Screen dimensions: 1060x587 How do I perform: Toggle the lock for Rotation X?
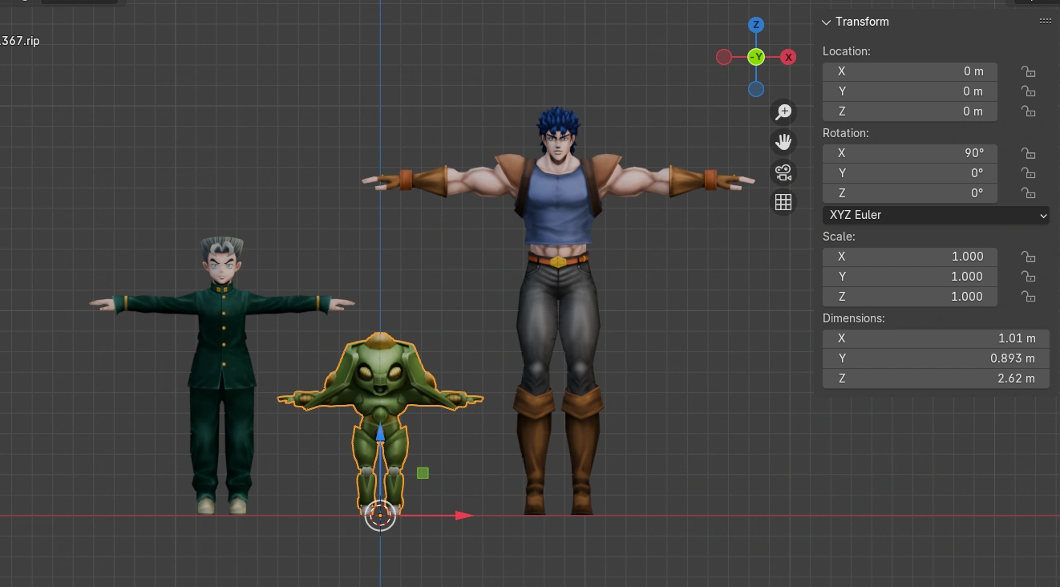[x=1028, y=153]
